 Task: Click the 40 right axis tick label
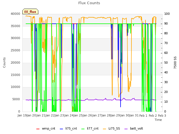pos(166,73)
